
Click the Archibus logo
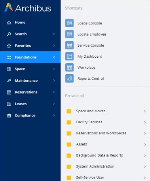tap(28, 8)
